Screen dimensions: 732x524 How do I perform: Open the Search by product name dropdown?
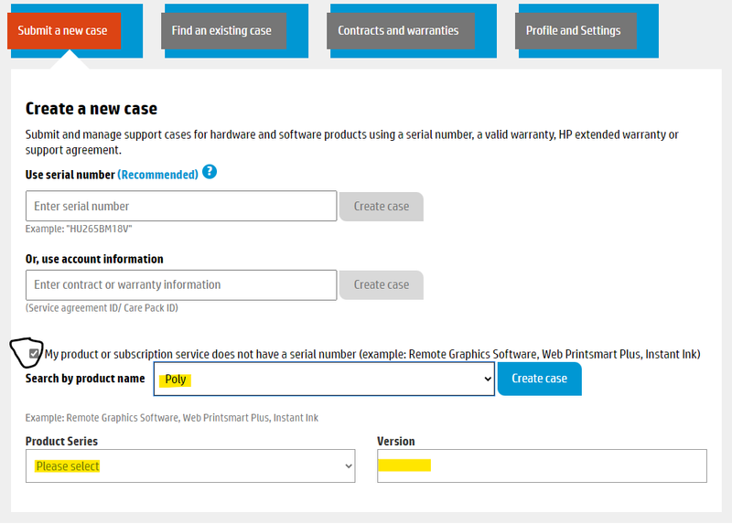[324, 379]
